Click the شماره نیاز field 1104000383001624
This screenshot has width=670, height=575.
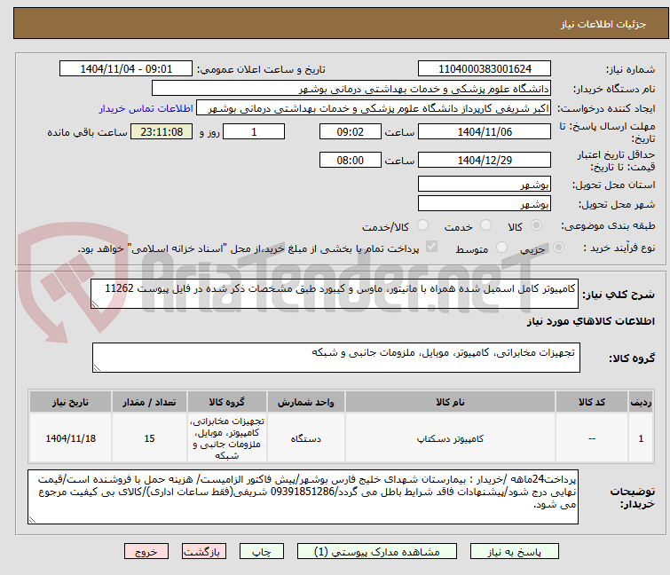[x=485, y=69]
